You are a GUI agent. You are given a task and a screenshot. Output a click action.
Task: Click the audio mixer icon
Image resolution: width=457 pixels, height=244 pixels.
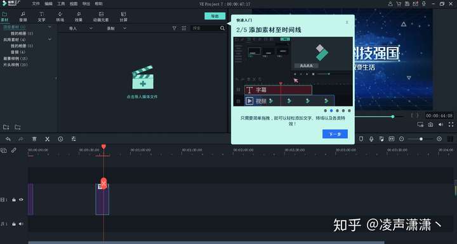[x=381, y=139]
